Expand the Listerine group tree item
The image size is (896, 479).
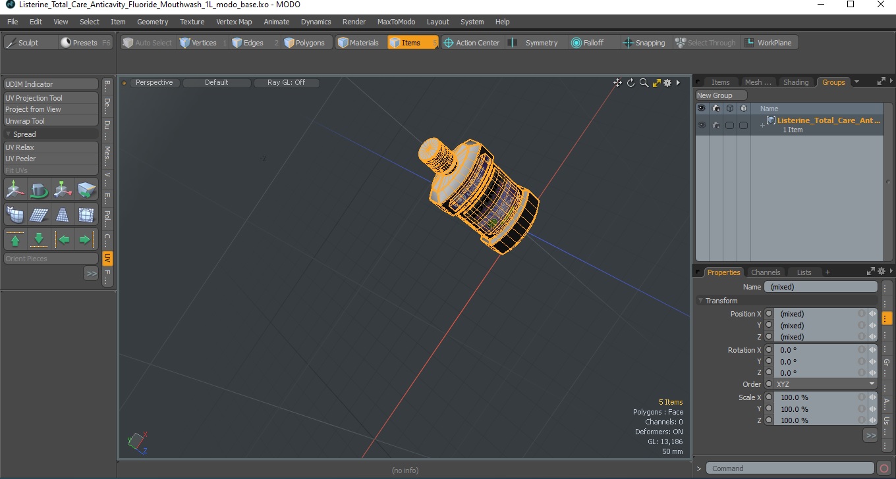tap(762, 125)
